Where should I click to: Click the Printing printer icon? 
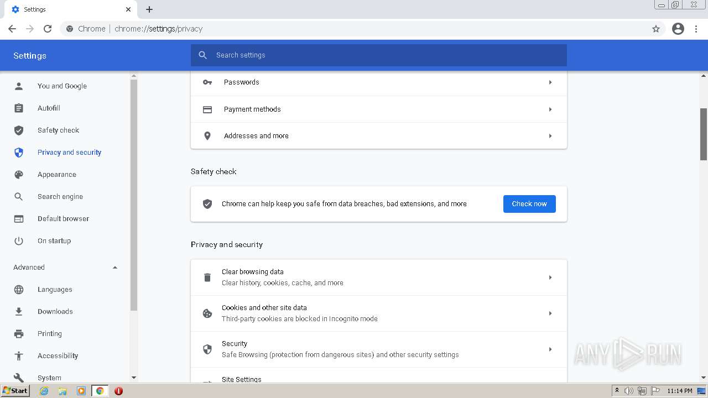click(19, 334)
